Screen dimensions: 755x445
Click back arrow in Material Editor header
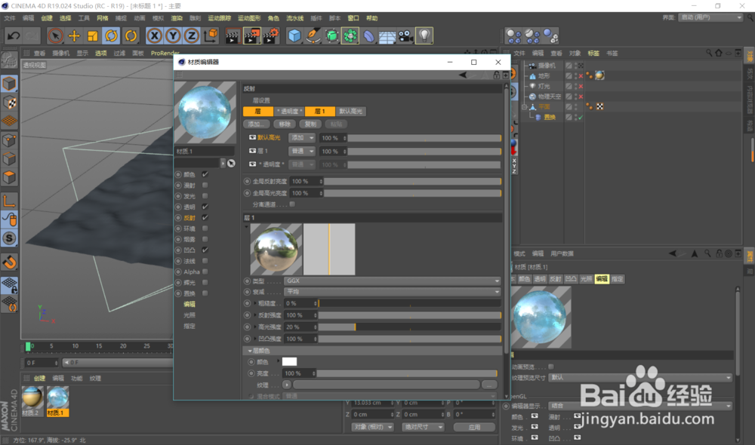(463, 75)
